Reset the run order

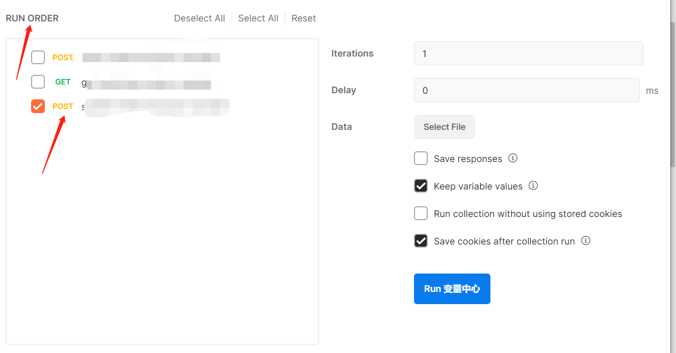coord(303,18)
